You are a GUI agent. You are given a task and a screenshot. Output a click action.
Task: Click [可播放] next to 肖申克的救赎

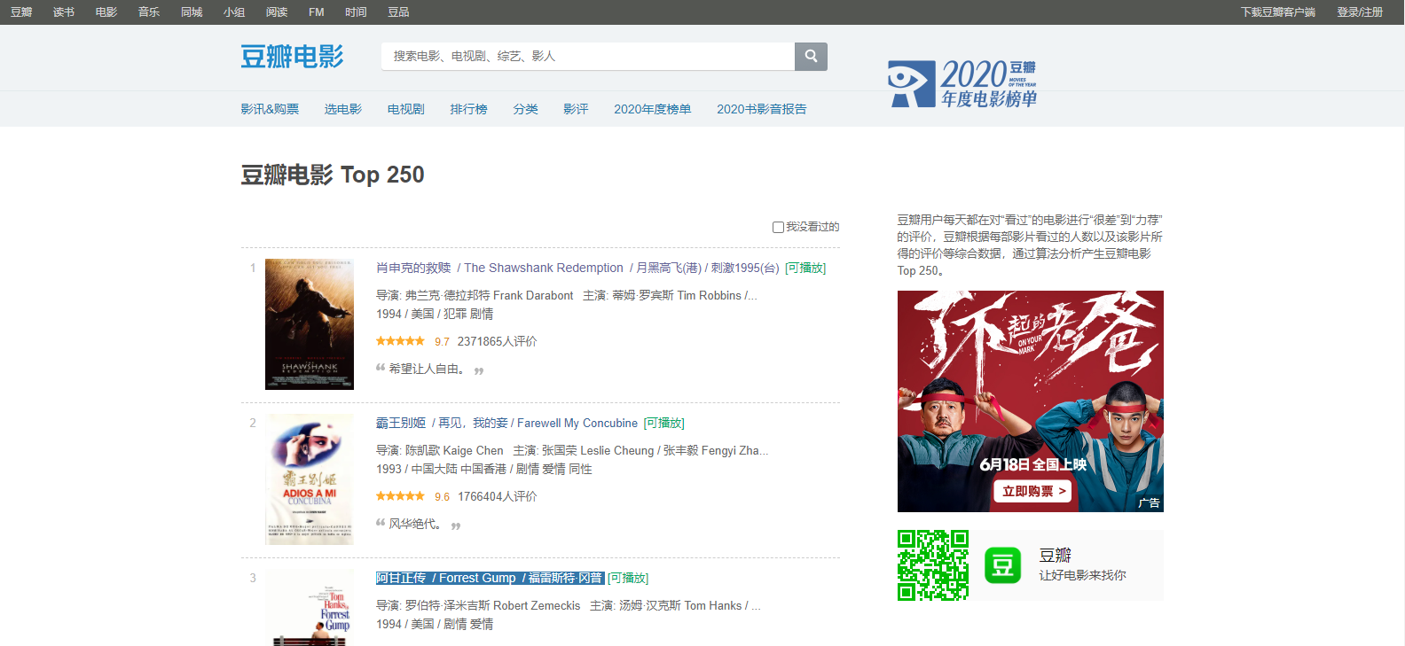(805, 268)
